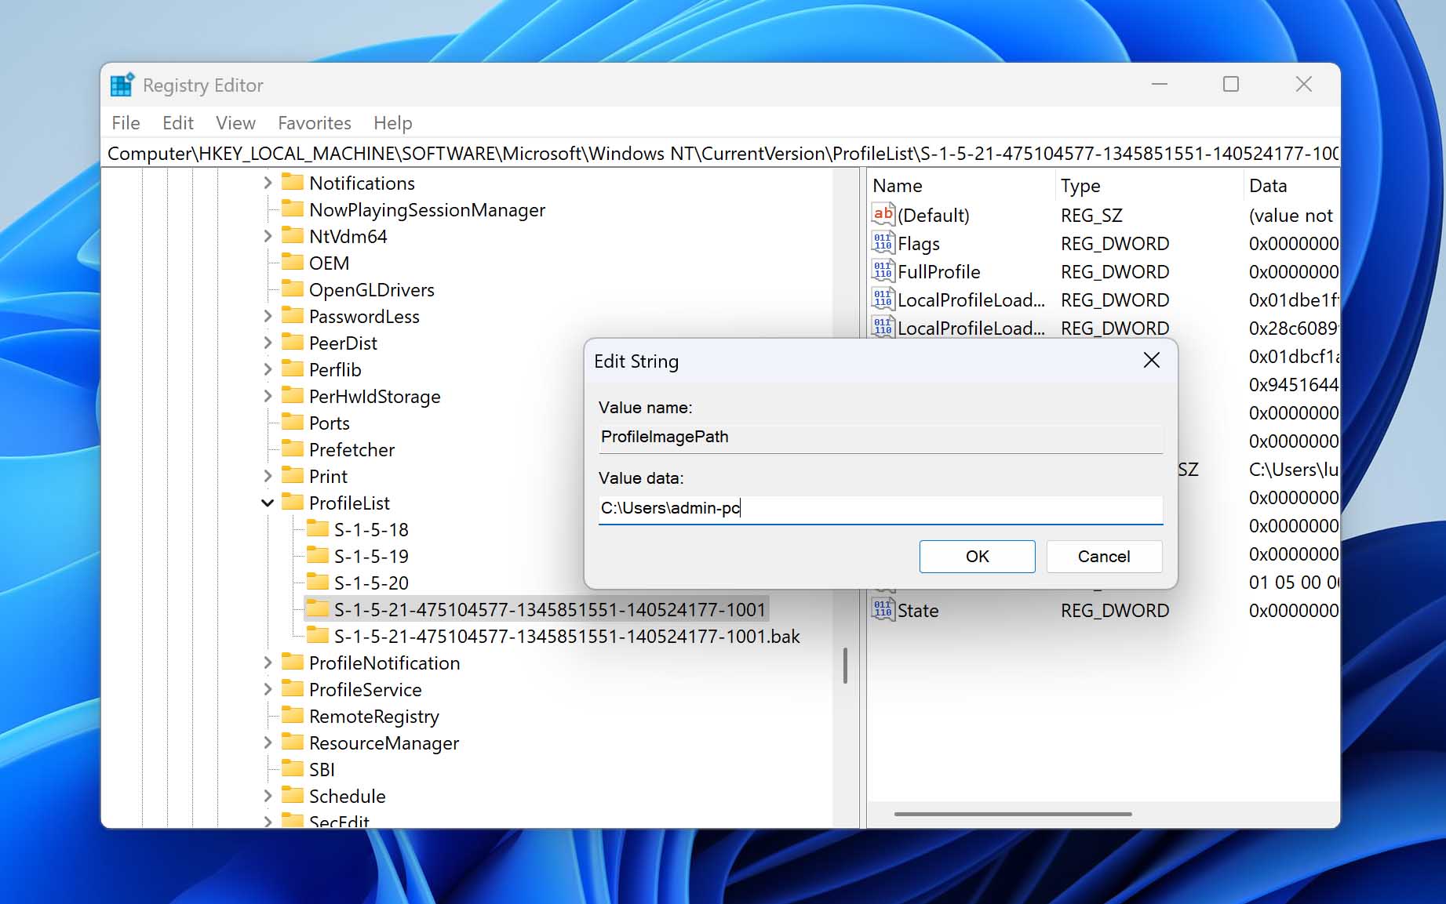Click the DWORD icon next to State
The width and height of the screenshot is (1446, 904).
click(883, 609)
